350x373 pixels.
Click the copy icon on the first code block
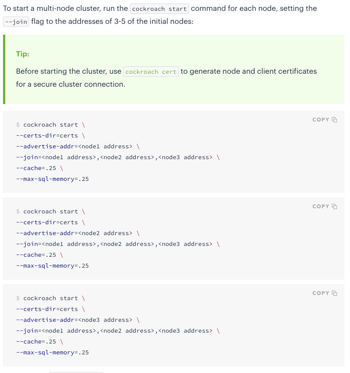click(334, 119)
